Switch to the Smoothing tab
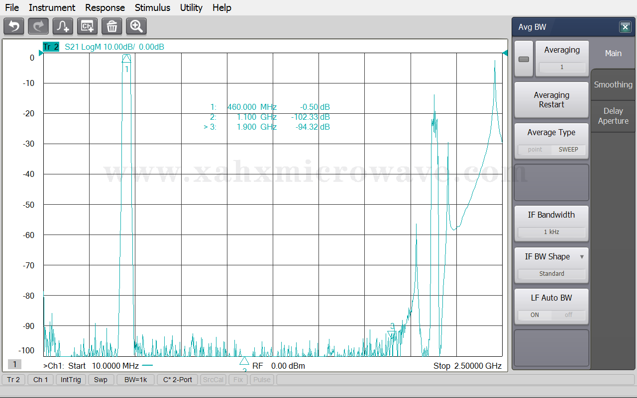Screen dimensions: 637x398 coord(613,84)
